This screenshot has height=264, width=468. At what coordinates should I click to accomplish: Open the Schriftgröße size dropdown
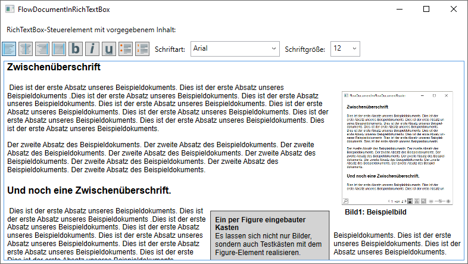click(x=345, y=49)
